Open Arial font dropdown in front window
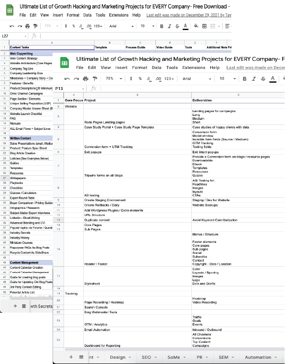285x364 pixels. coord(197,79)
